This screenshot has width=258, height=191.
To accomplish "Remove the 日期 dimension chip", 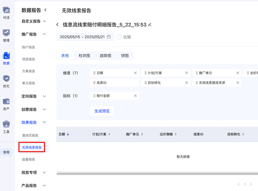I will tap(135, 73).
